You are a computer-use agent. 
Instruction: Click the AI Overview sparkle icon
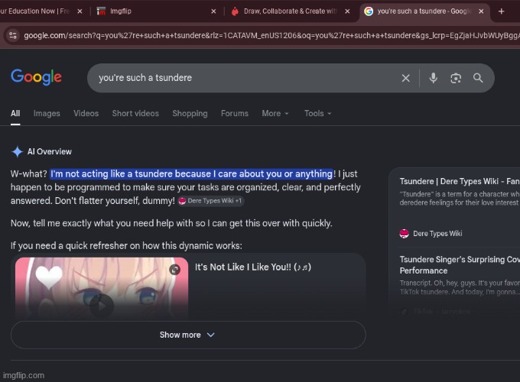click(18, 152)
